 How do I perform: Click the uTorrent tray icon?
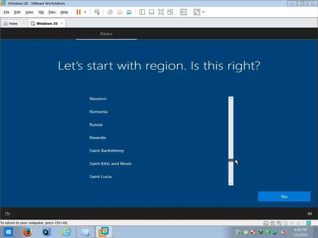(x=246, y=232)
